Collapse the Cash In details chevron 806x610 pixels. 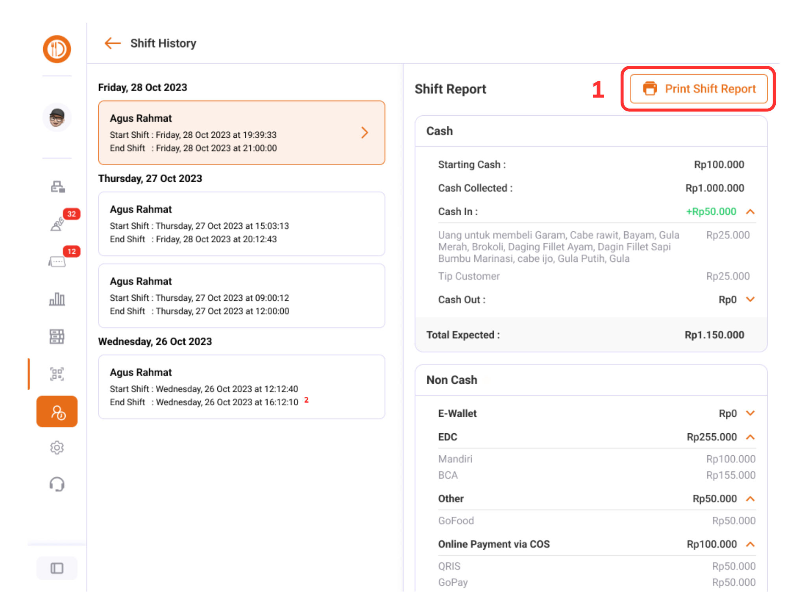pyautogui.click(x=750, y=212)
